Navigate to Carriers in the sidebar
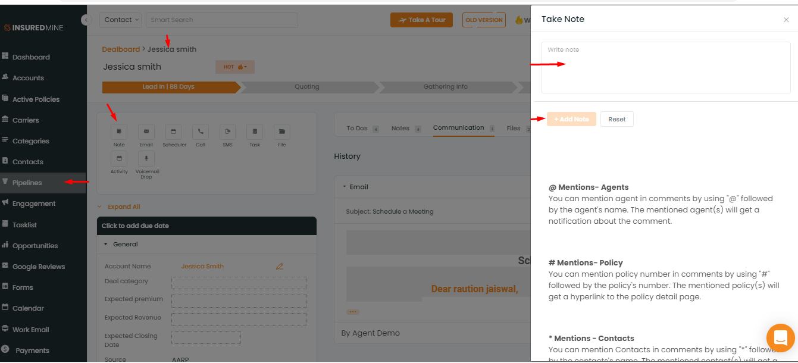 [x=26, y=120]
